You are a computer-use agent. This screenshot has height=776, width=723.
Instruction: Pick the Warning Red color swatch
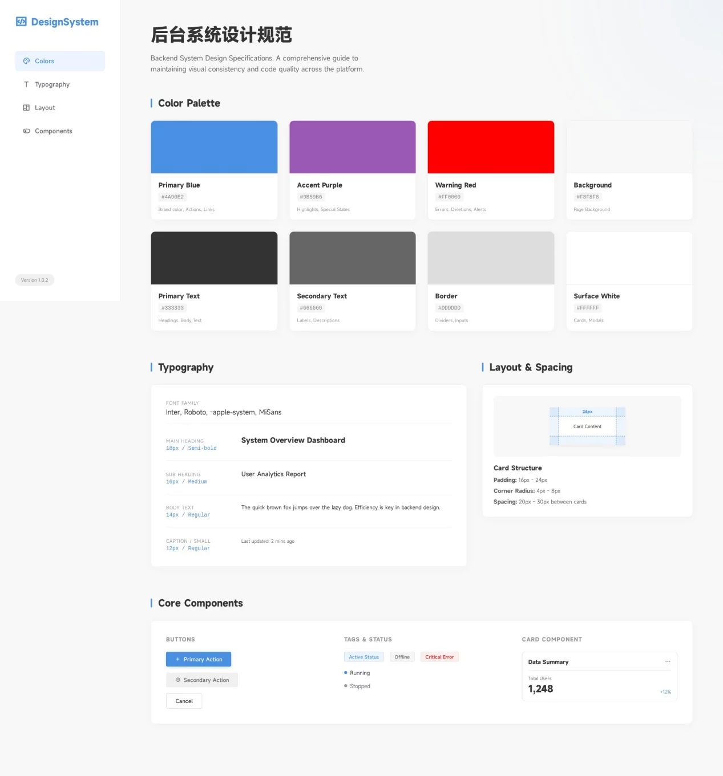[x=491, y=147]
